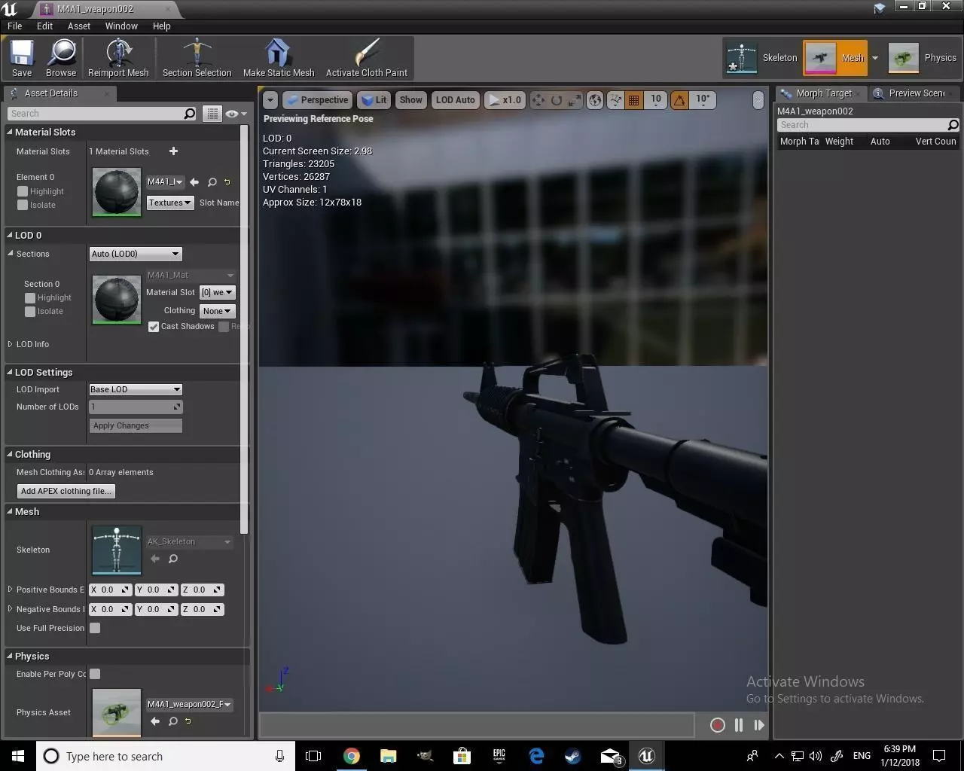Screen dimensions: 964x771
Task: Toggle Highlight for material Element 0
Action: pos(23,191)
